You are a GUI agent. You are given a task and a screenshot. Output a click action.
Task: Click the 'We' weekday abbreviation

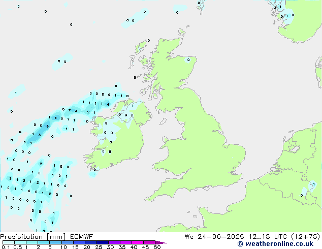[189, 237]
